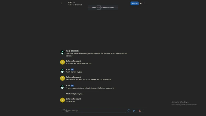This screenshot has height=116, width=206.
Task: Click Collesesaltaccount name above 'BUT YOU CAN BREAK THE LOCKER'
Action: 73,61
